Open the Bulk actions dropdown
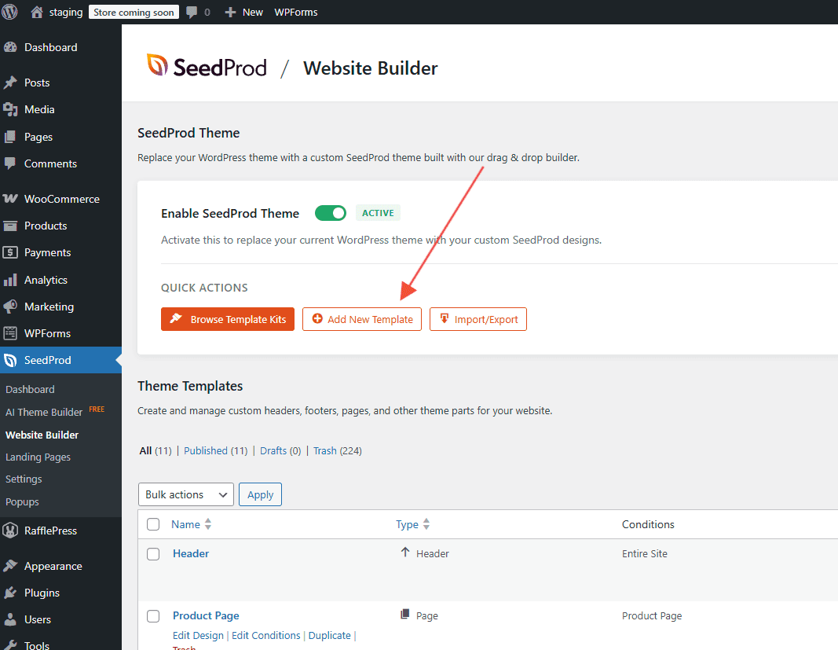 tap(185, 494)
